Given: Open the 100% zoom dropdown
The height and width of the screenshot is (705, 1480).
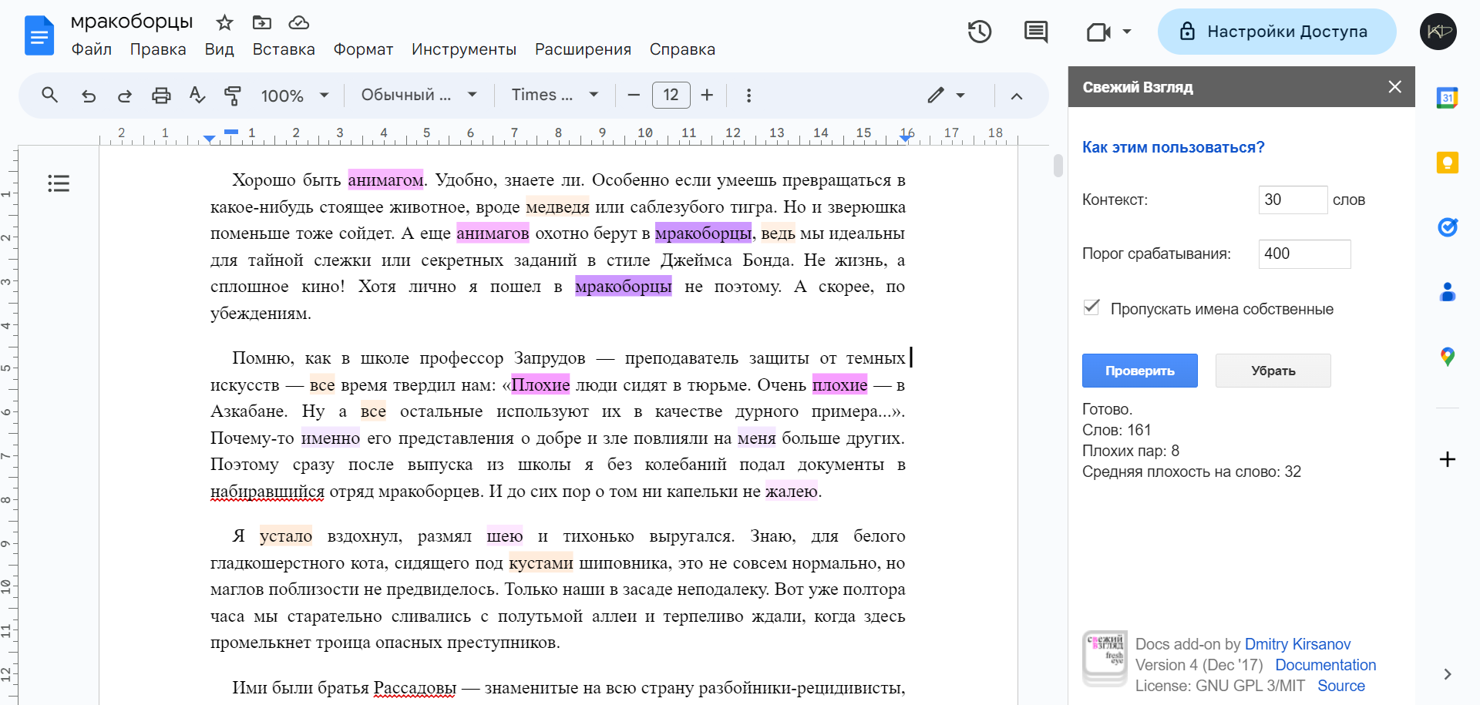Looking at the screenshot, I should tap(294, 96).
